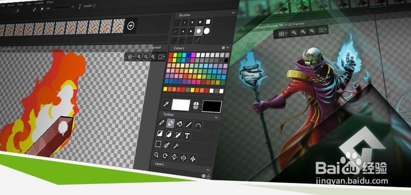
Task: Toggle layer visibility eye icon
Action: [x=204, y=176]
